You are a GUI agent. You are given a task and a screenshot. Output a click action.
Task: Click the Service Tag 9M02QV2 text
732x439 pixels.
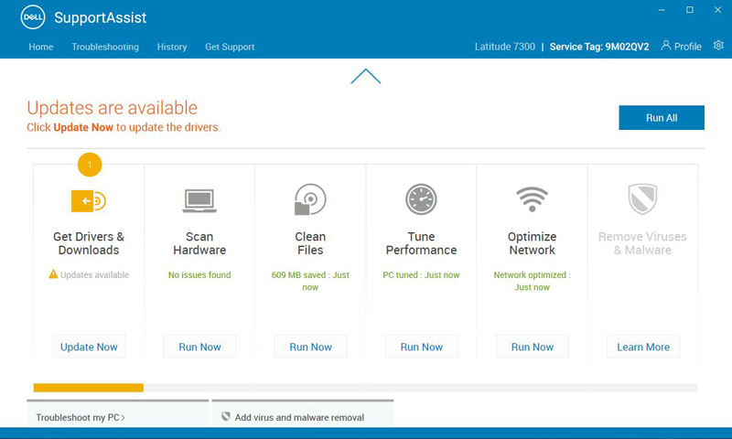pyautogui.click(x=599, y=47)
